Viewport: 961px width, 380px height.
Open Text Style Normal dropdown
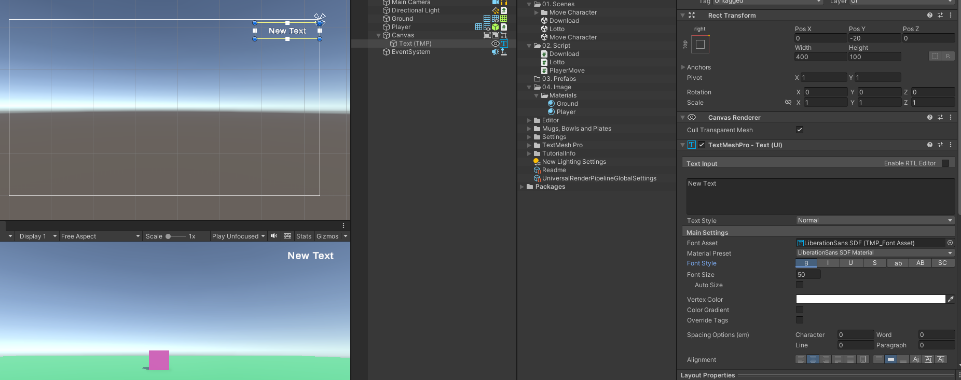(x=875, y=220)
